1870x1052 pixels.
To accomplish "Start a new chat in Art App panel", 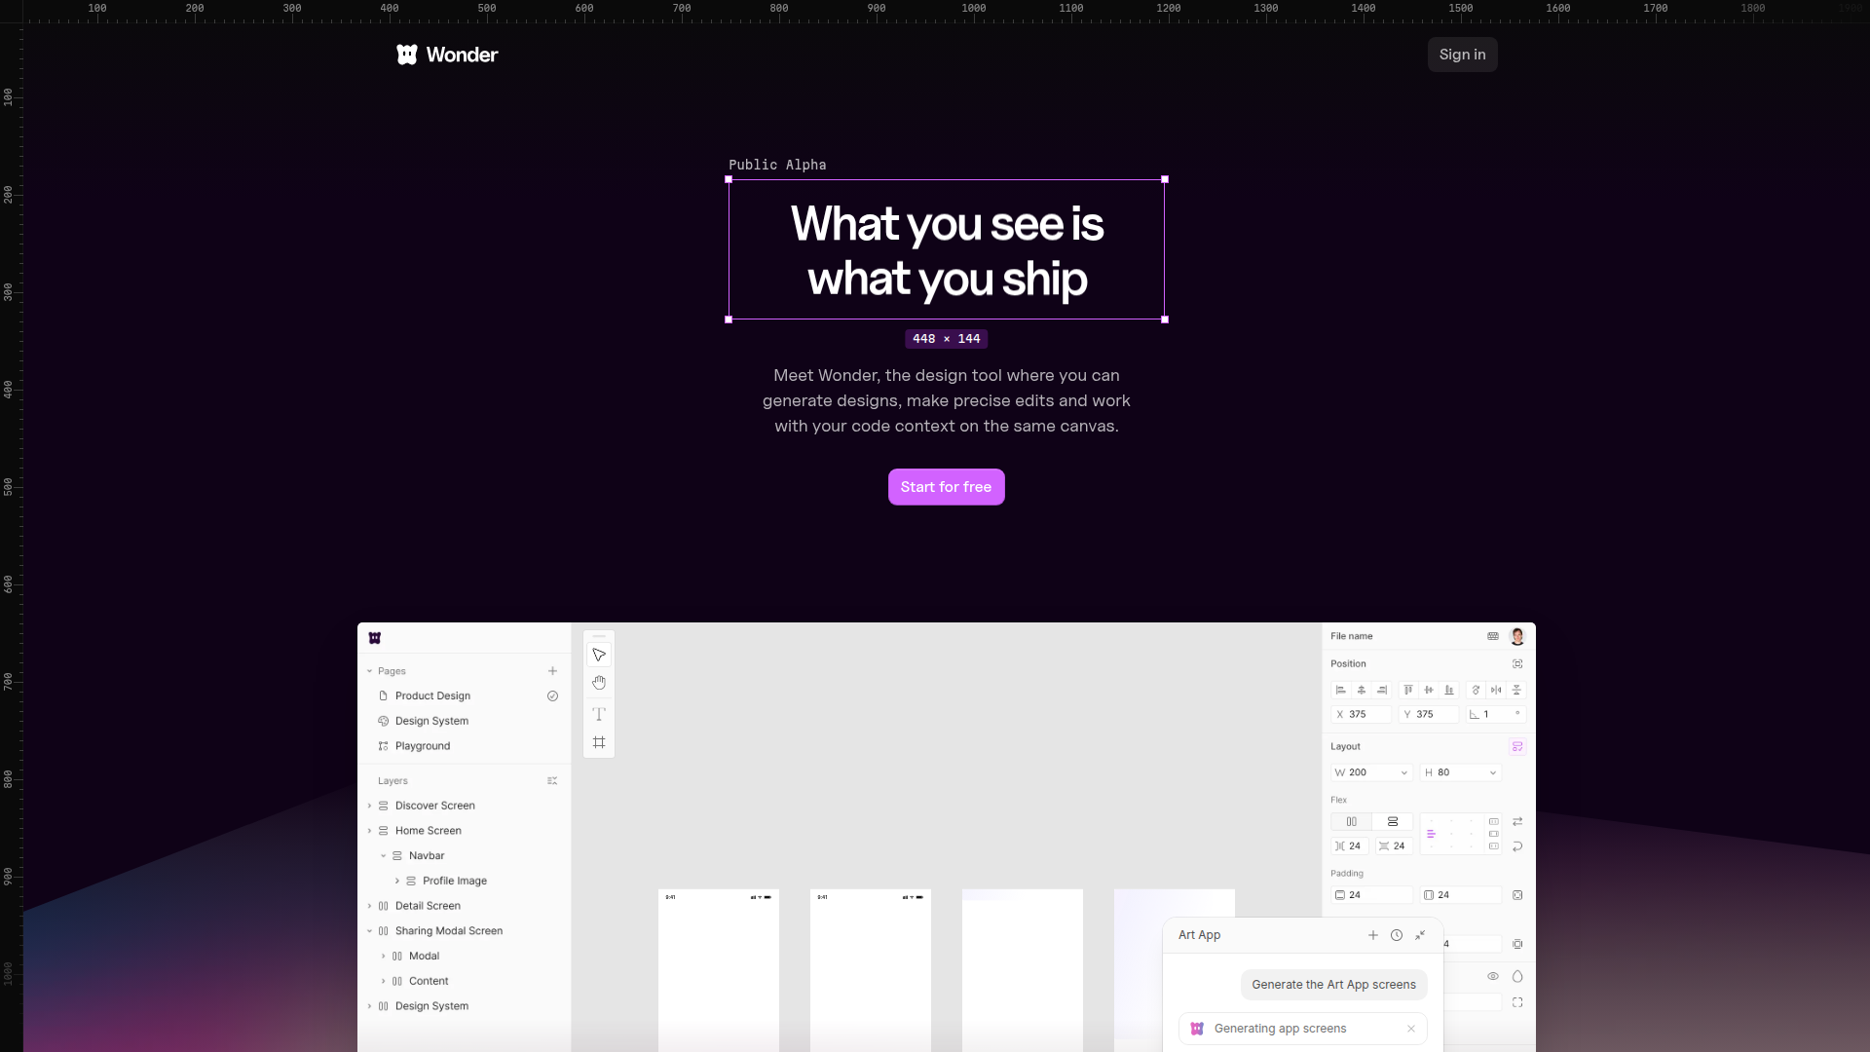I will pos(1373,935).
